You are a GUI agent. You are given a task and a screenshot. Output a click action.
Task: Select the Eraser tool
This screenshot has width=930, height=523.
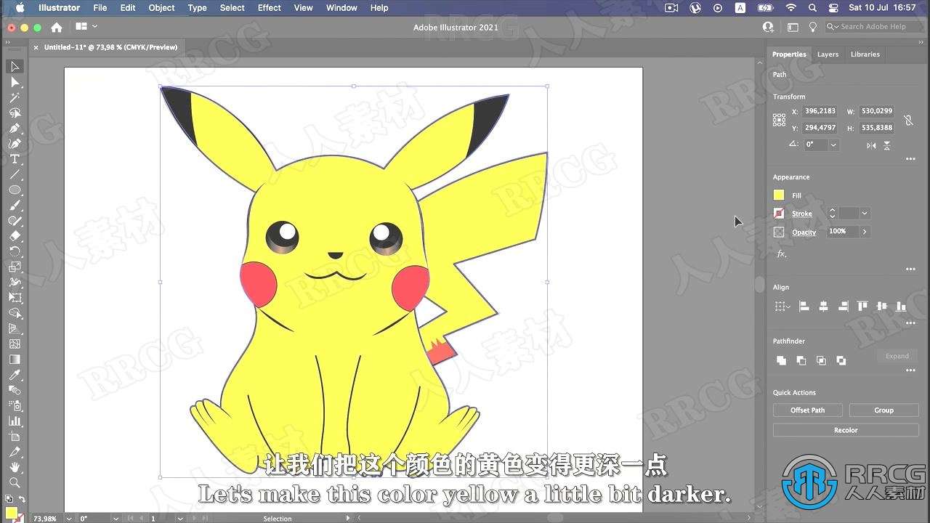[15, 236]
